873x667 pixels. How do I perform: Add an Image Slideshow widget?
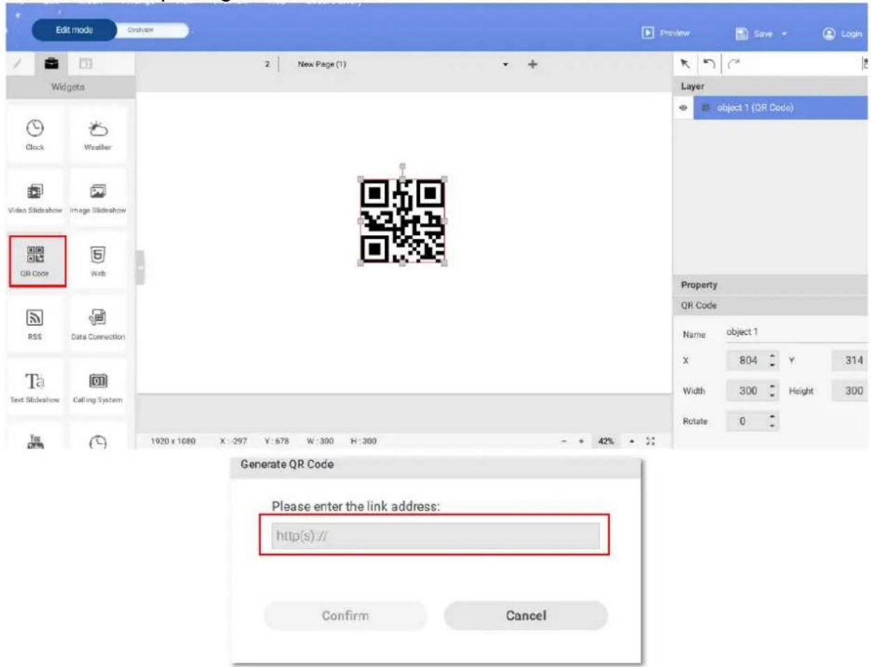click(x=98, y=198)
